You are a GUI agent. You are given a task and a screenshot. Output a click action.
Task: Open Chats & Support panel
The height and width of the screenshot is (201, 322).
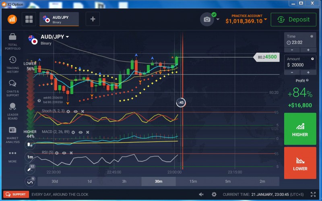pos(12,88)
